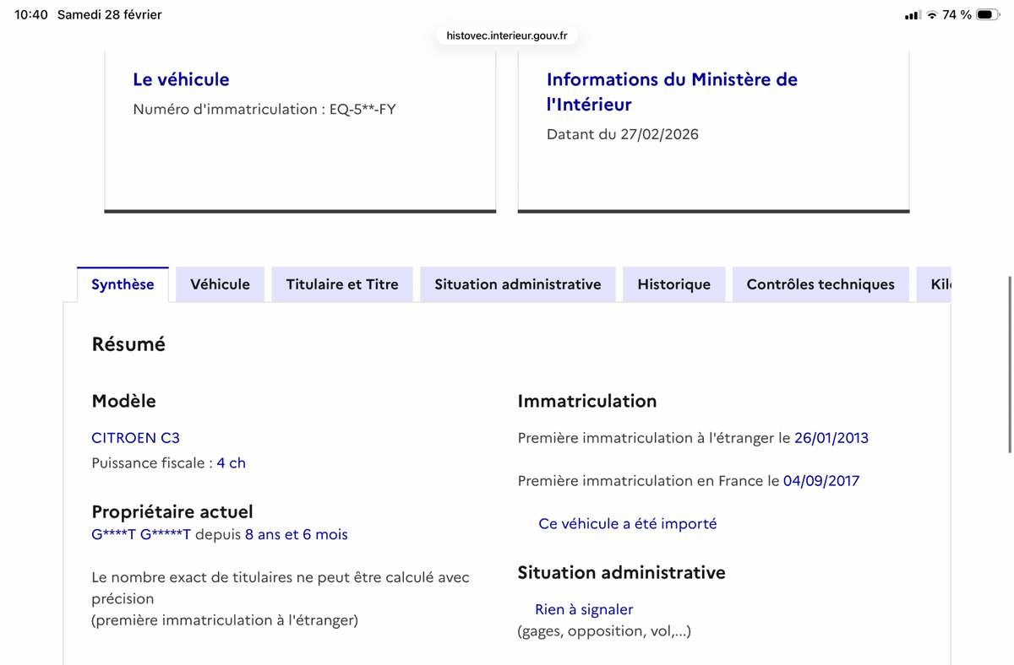This screenshot has width=1014, height=665.
Task: Click the "Rien à signaler" status link
Action: [583, 608]
